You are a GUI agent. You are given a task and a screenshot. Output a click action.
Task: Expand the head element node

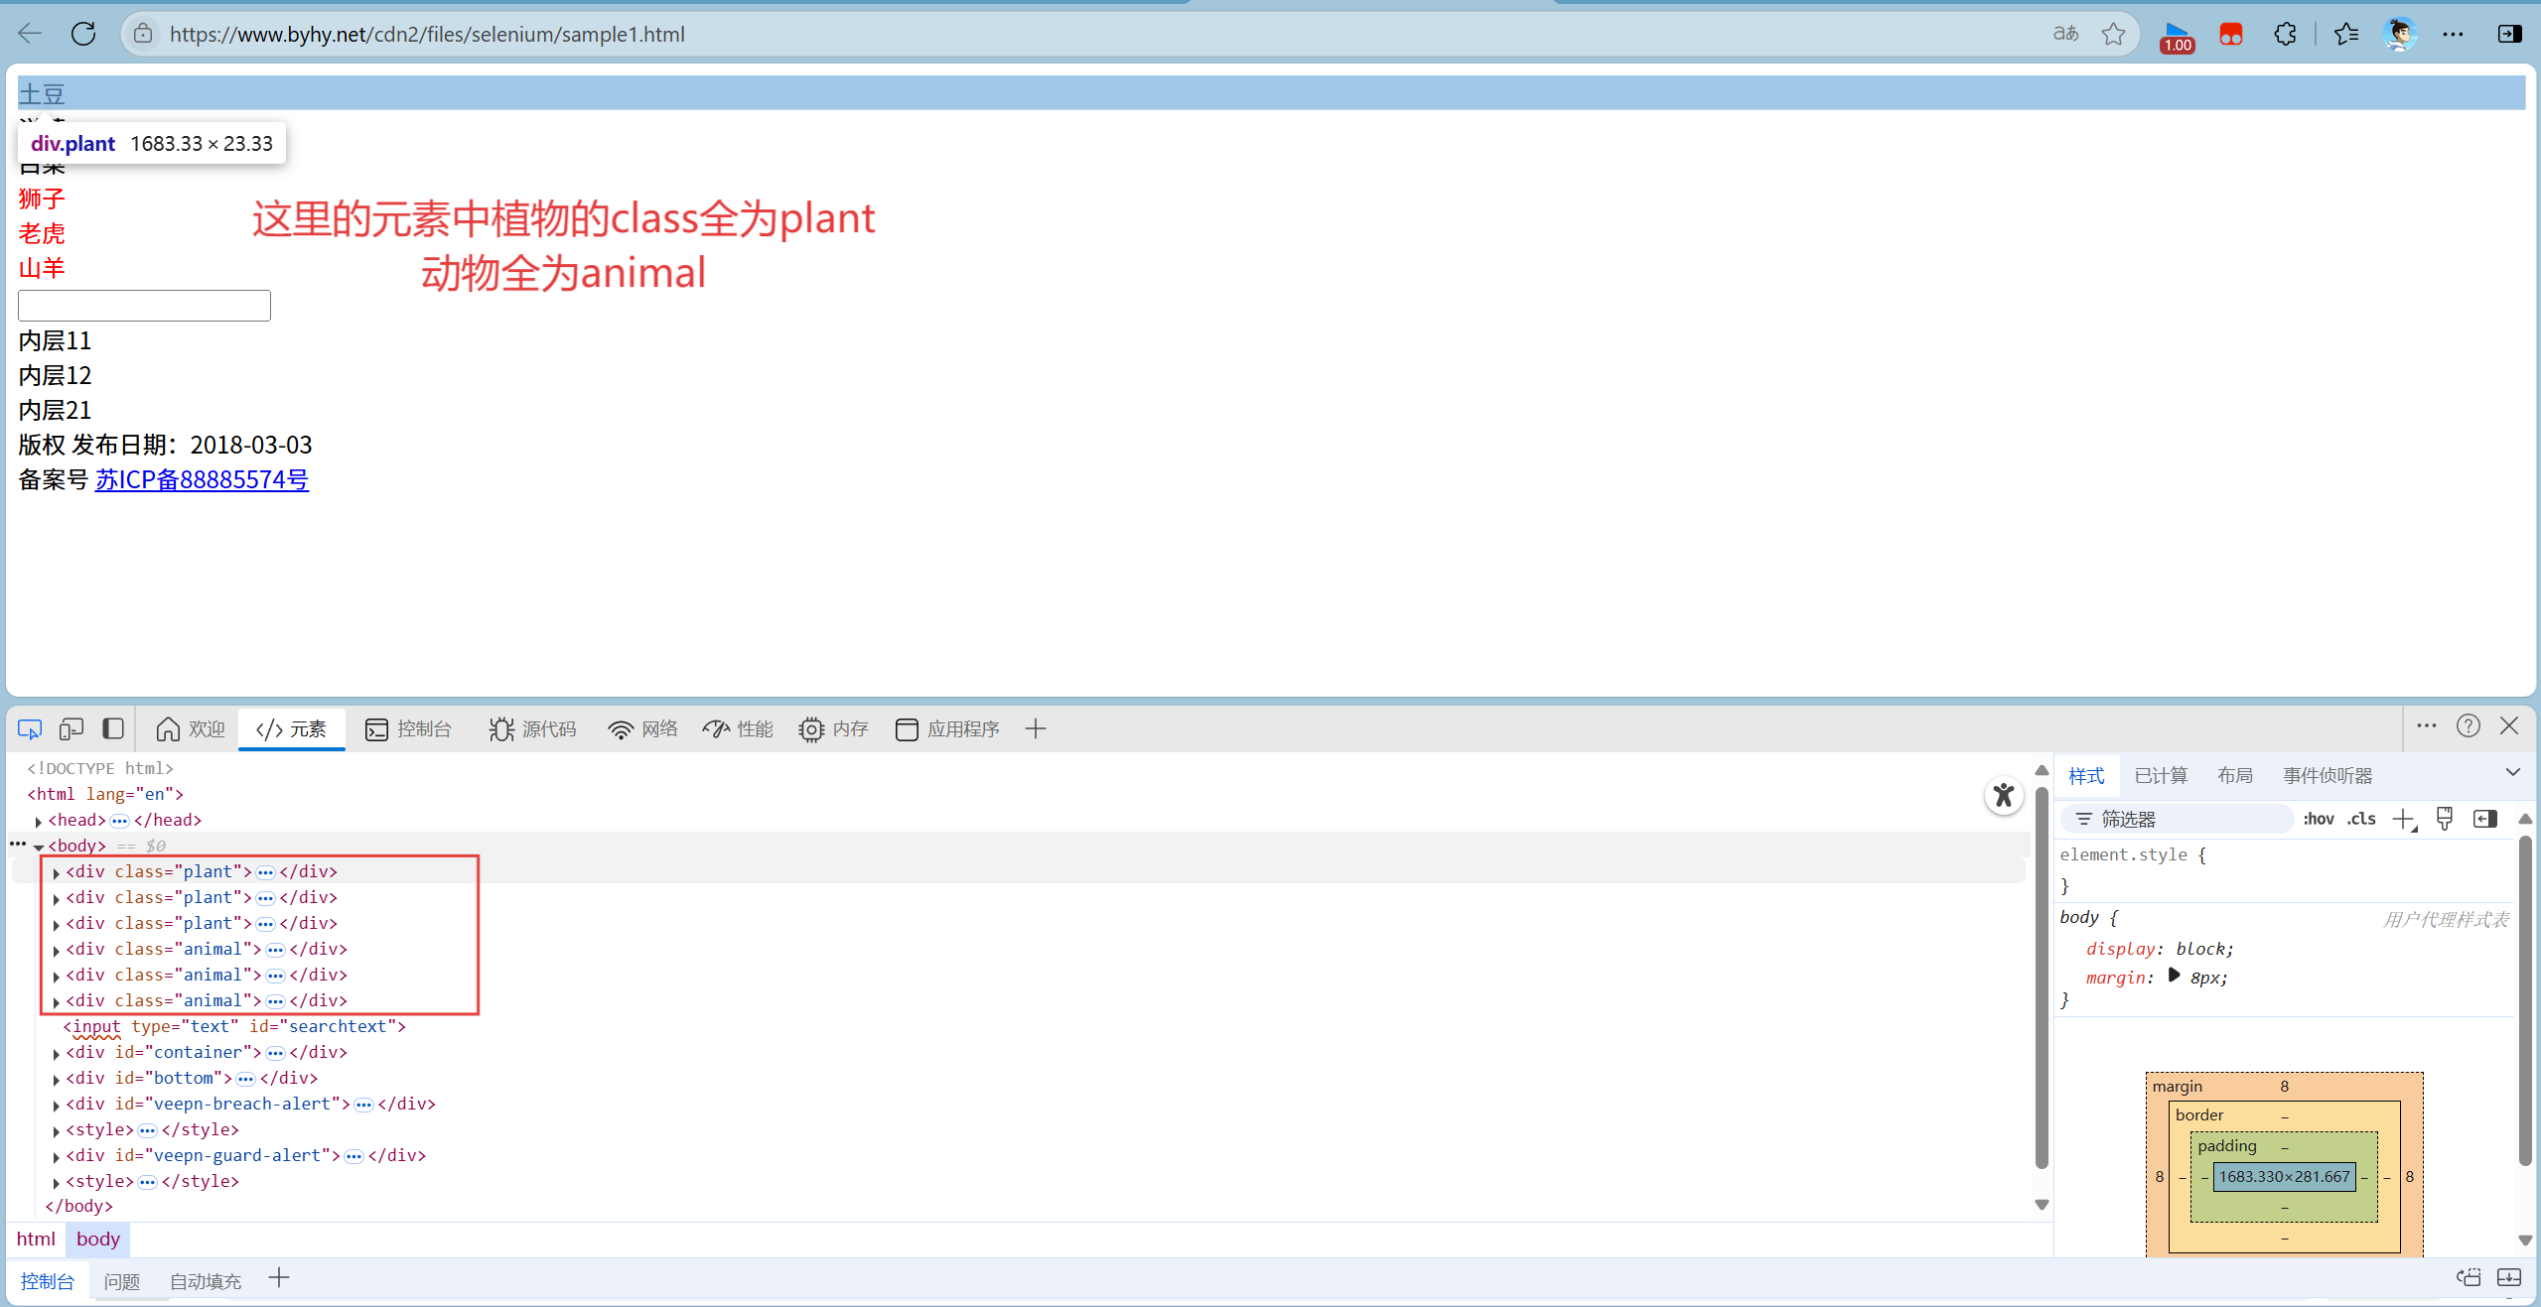coord(38,821)
